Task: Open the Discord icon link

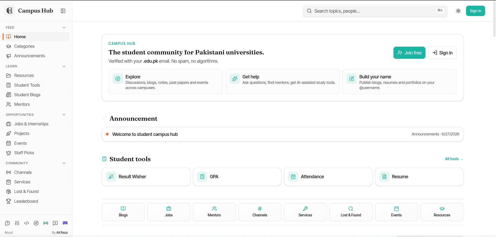Action: [x=65, y=223]
